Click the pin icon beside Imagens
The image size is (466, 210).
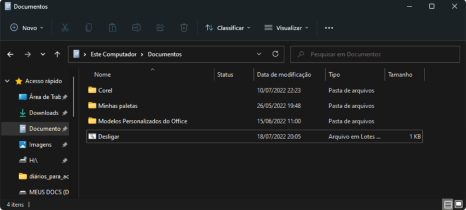[x=65, y=145]
